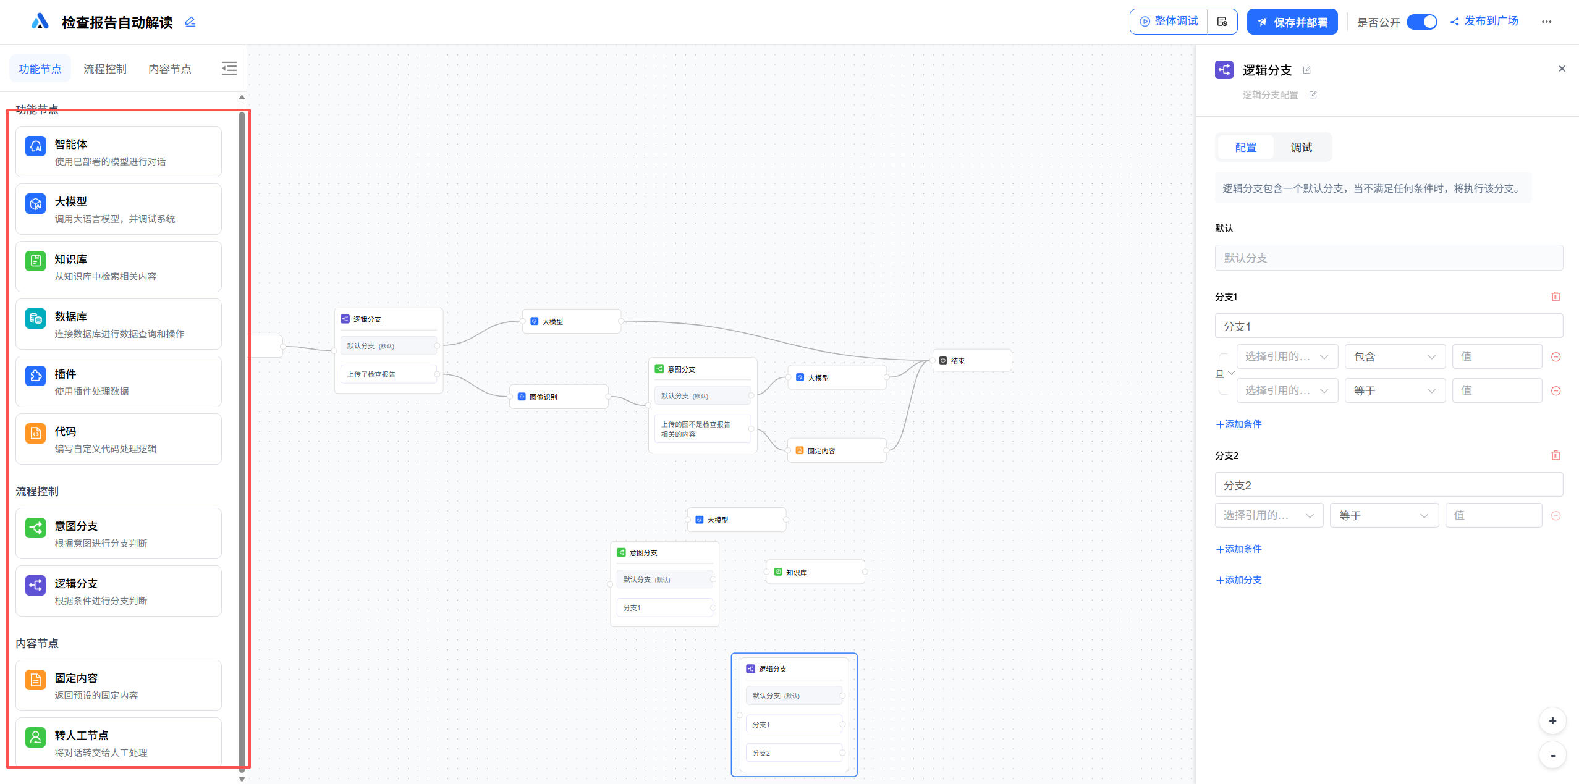Delete 分支2 using its trash icon
Image resolution: width=1579 pixels, height=784 pixels.
(x=1556, y=455)
